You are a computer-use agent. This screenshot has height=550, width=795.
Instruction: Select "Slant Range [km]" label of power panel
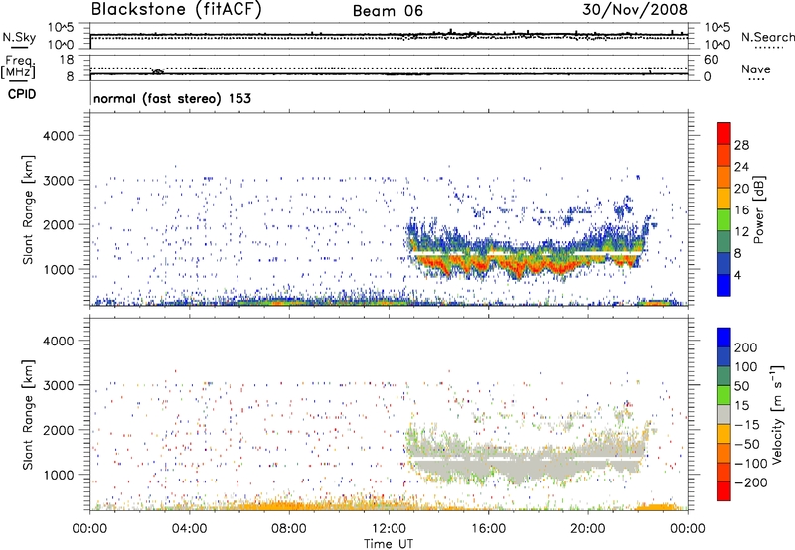click(x=28, y=209)
